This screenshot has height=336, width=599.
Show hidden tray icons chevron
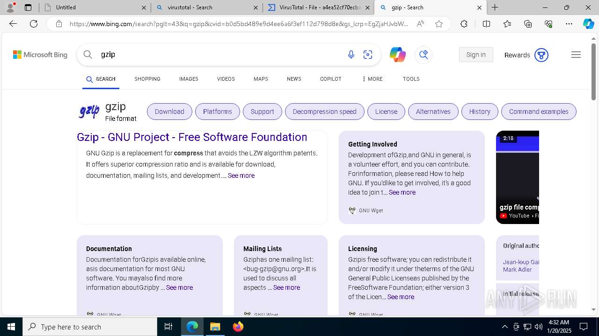coord(504,327)
